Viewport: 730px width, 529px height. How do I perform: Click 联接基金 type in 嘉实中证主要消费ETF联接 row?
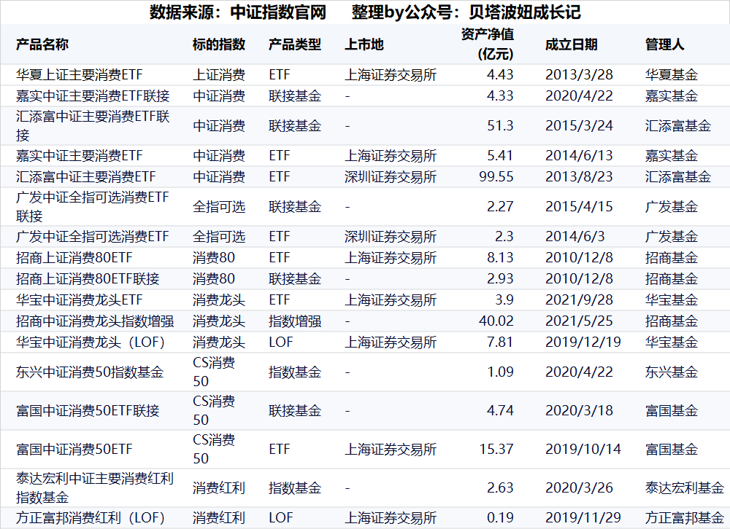295,95
